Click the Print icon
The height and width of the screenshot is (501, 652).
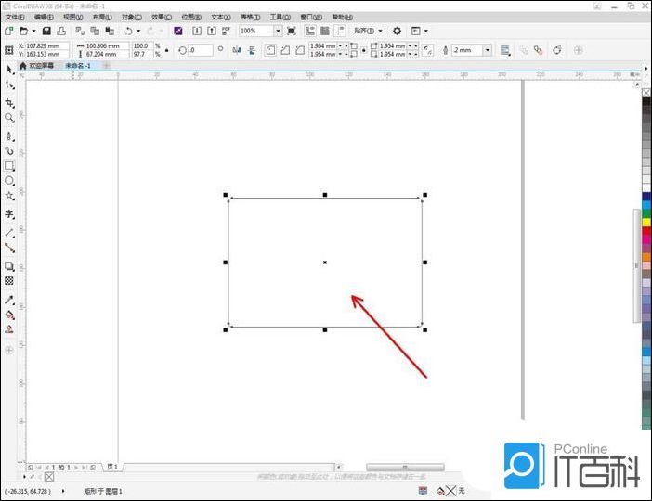tap(61, 31)
